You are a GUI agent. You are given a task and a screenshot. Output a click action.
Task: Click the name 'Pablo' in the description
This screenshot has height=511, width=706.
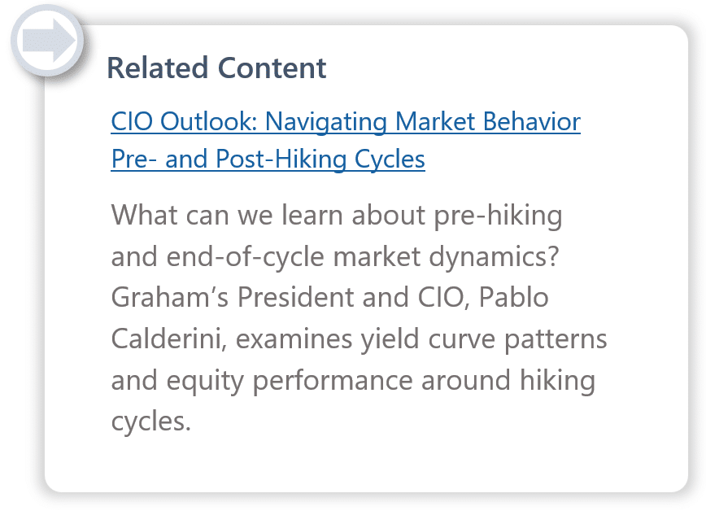click(514, 298)
